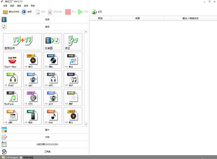Click the Output Folder (输出文件夹) button
Image resolution: width=217 pixels, height=159 pixels.
11,12
